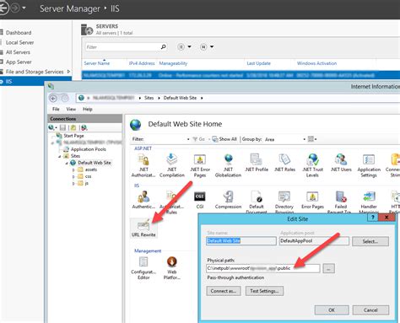This screenshot has width=400, height=323.
Task: Click the Connect as button
Action: pos(224,291)
